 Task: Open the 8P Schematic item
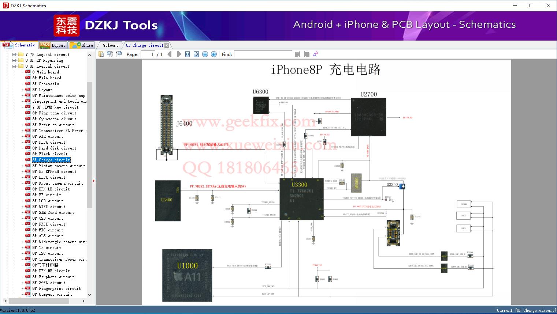45,84
